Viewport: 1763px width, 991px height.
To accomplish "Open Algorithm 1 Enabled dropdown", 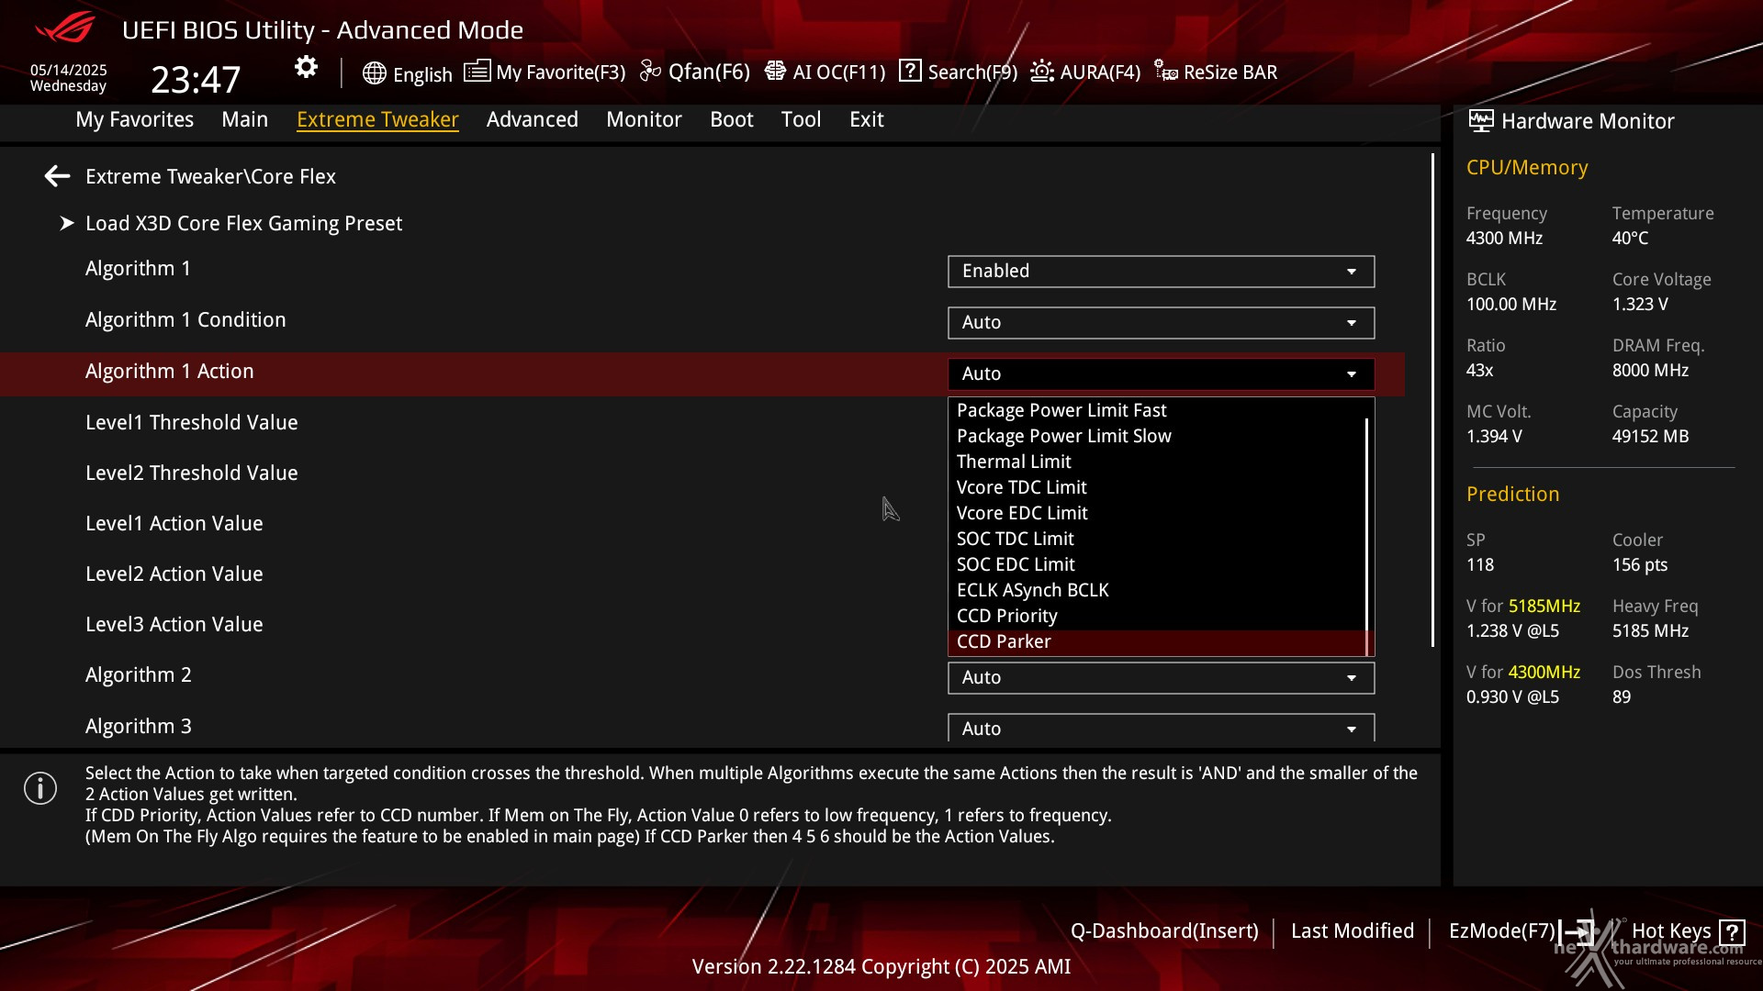I will (x=1161, y=272).
